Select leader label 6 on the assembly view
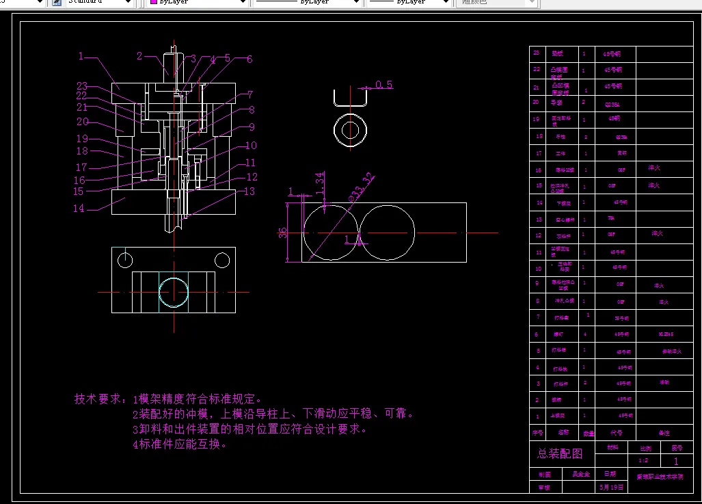702x504 pixels. [x=249, y=59]
